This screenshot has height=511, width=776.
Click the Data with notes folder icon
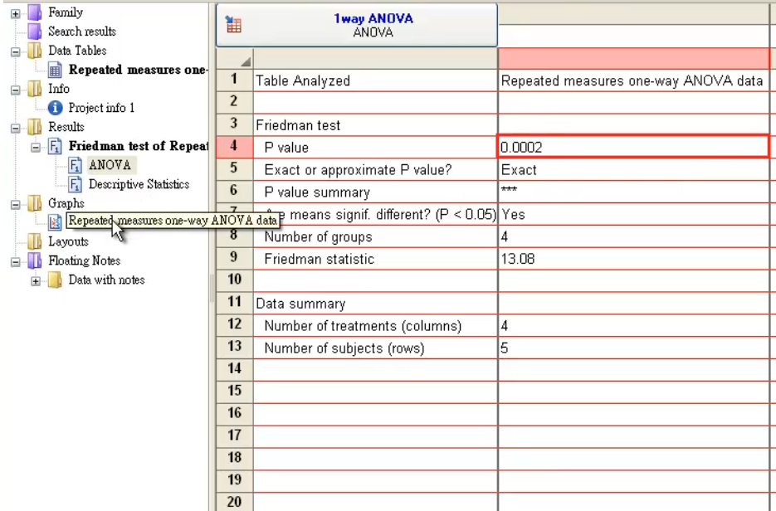click(55, 280)
